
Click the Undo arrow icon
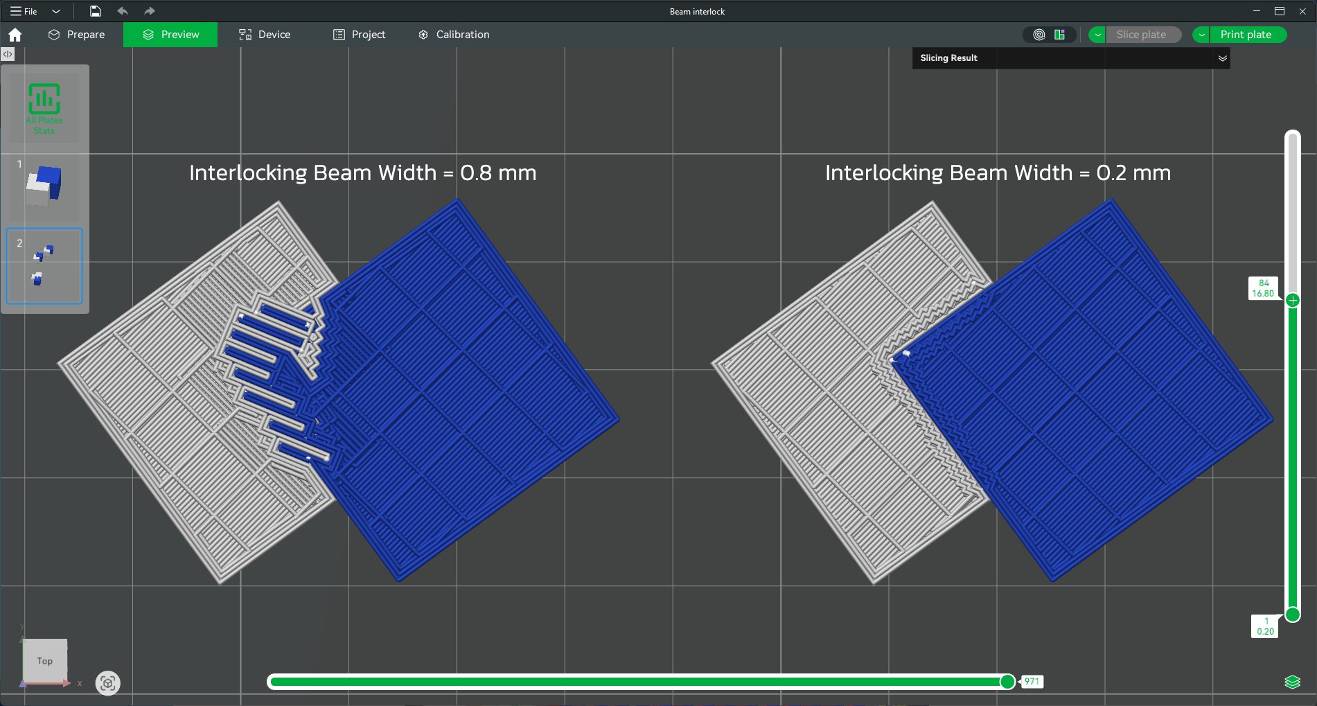[123, 11]
